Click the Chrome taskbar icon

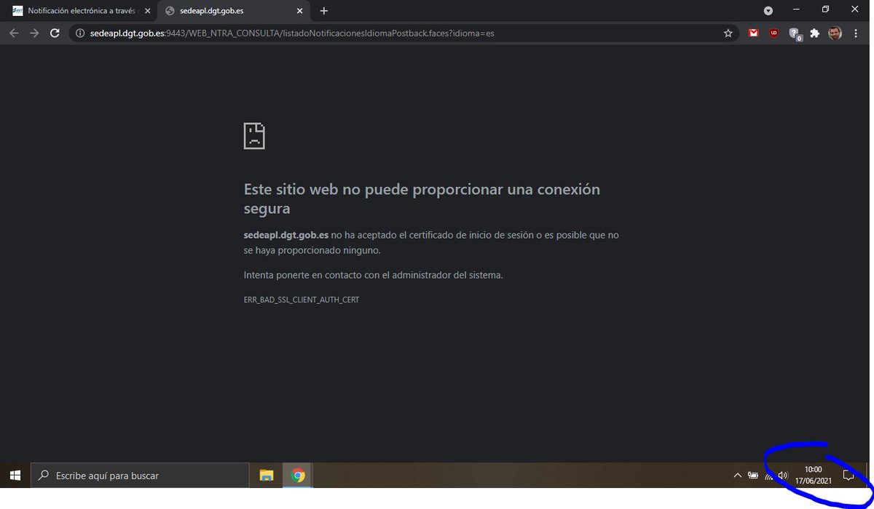tap(298, 476)
